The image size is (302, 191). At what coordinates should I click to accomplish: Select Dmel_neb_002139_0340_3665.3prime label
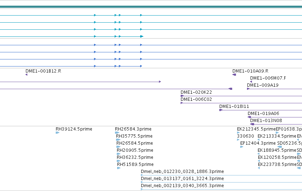click(182, 186)
